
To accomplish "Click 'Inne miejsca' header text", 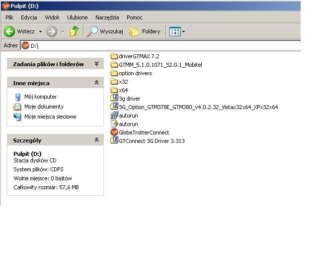I will click(x=31, y=83).
